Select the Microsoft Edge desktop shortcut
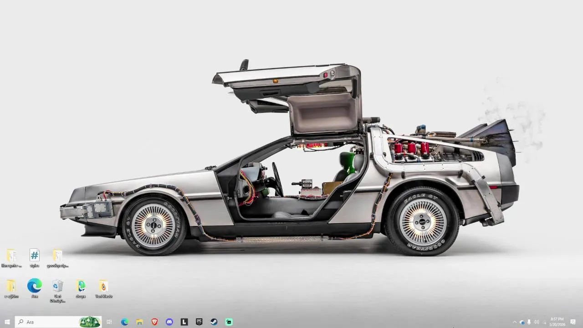The height and width of the screenshot is (328, 583). [x=35, y=289]
